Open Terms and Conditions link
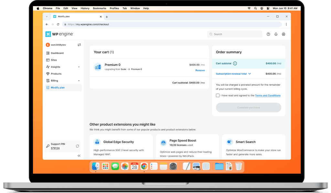 tap(268, 96)
